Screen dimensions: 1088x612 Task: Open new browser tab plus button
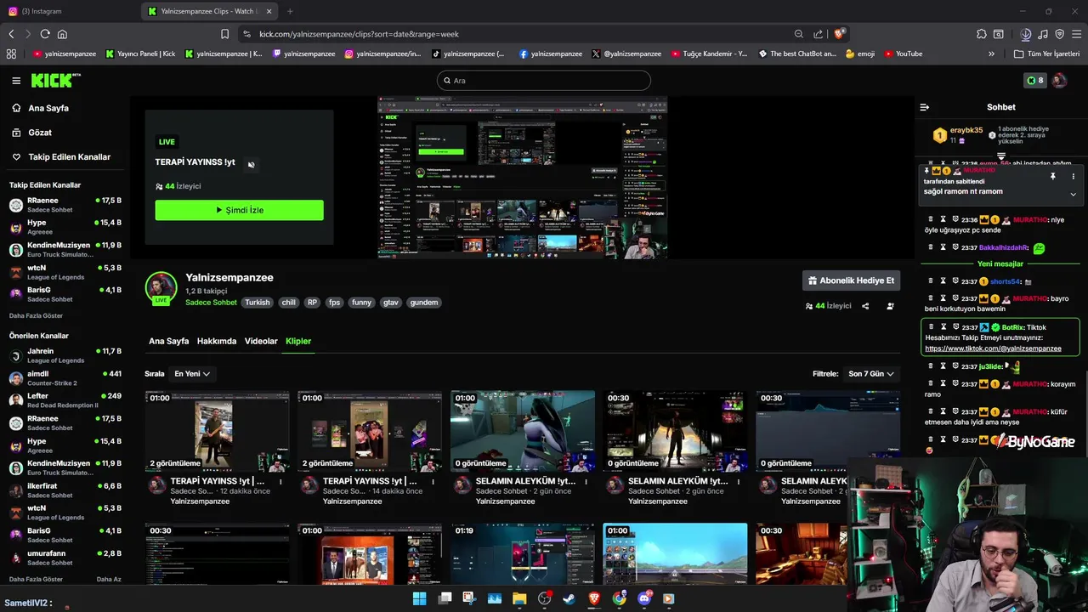pos(290,11)
